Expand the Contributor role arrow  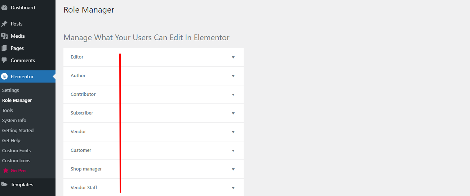(x=233, y=95)
